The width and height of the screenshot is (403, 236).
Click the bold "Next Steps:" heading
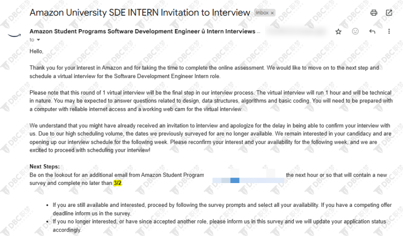[x=44, y=167]
